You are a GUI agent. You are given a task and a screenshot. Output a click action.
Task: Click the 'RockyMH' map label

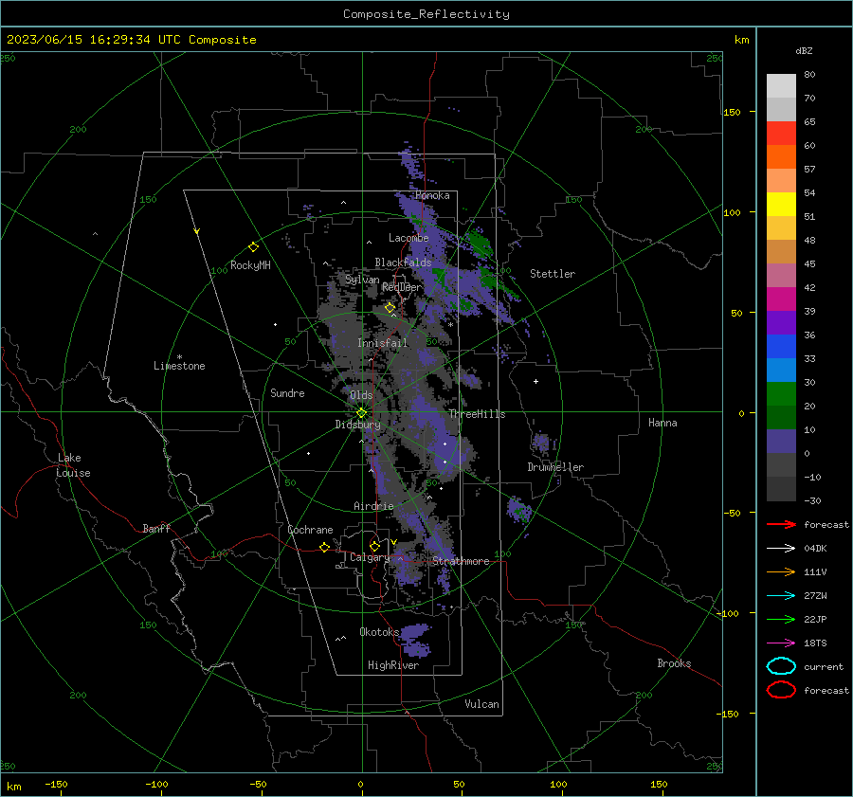(x=250, y=265)
